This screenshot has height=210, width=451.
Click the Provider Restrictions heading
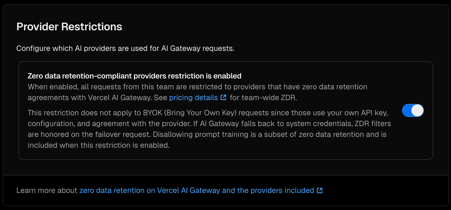(69, 27)
